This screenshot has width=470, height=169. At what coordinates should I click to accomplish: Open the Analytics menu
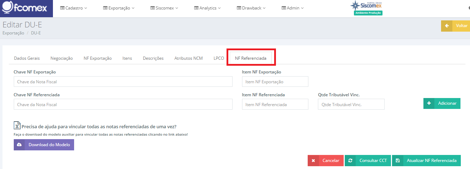207,8
